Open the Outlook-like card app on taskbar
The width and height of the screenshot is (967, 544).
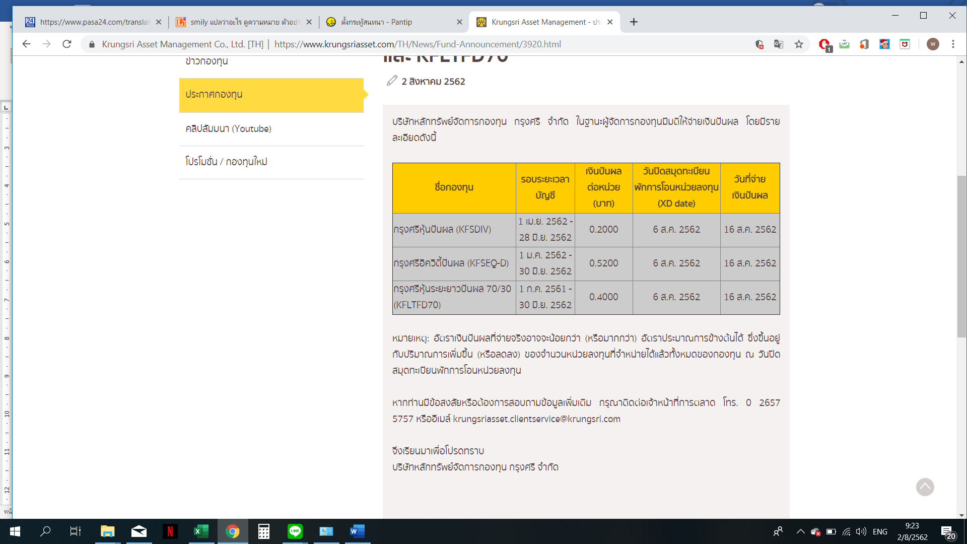pos(326,531)
